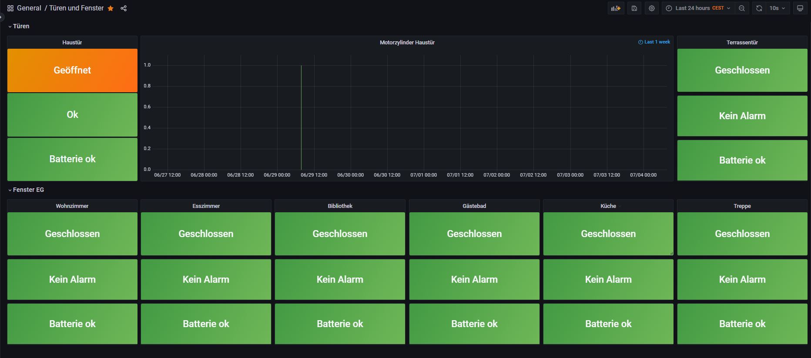Click Wohnzimmer Kein Alarm tile

click(72, 279)
